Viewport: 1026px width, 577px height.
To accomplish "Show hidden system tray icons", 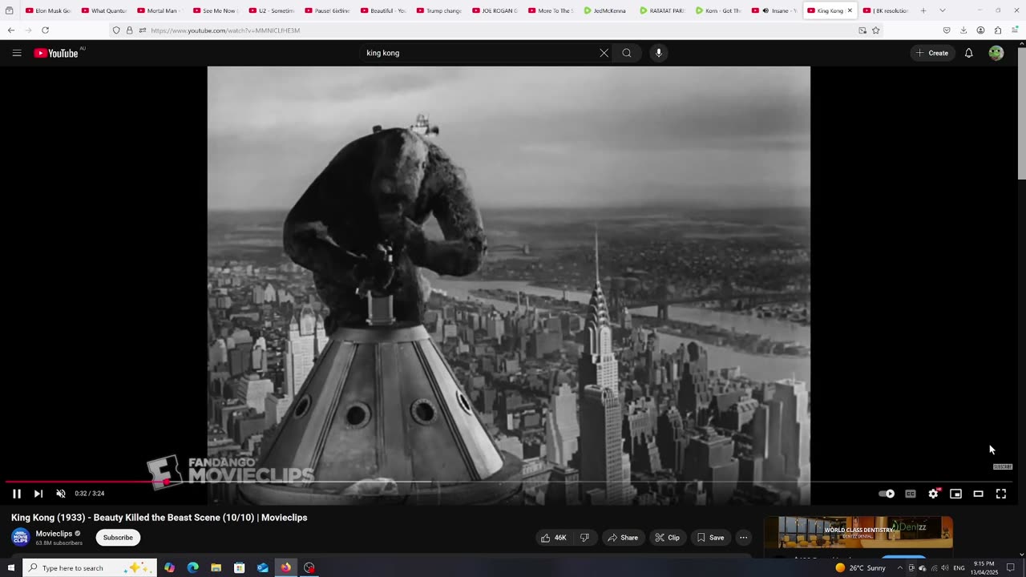I will [899, 567].
